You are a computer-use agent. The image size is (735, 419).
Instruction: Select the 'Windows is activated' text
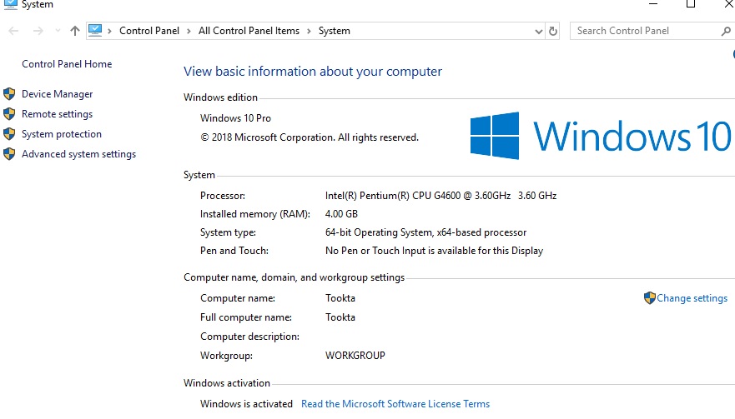(246, 404)
